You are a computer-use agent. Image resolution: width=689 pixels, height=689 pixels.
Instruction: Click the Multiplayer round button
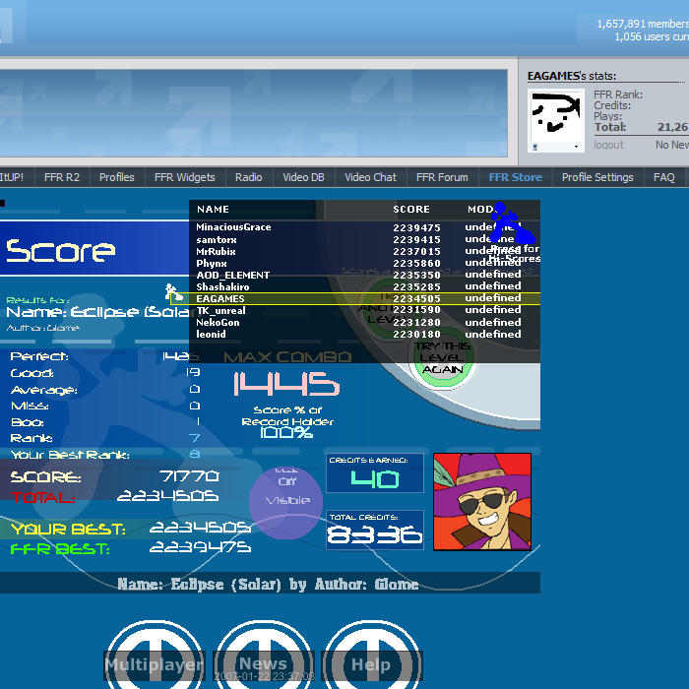coord(155,656)
